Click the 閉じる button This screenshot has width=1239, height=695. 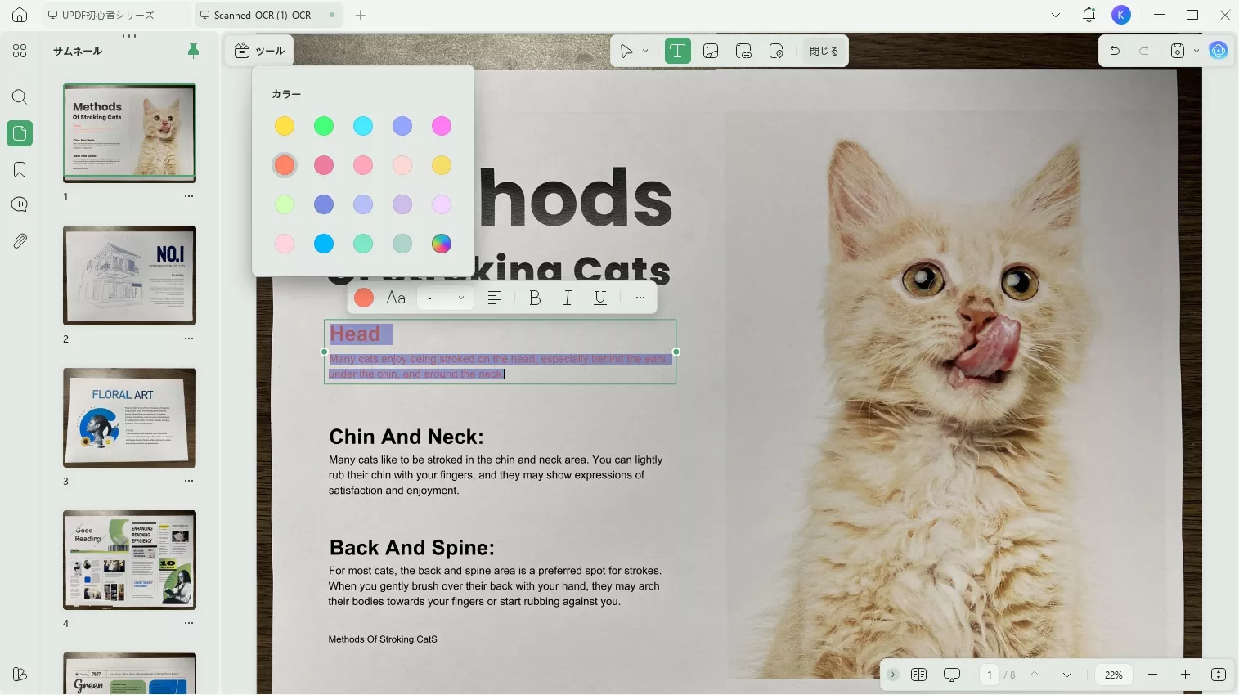[x=824, y=52]
